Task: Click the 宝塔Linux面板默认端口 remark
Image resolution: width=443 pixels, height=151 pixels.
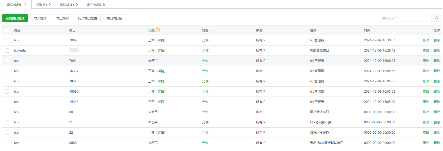Action: 327,143
